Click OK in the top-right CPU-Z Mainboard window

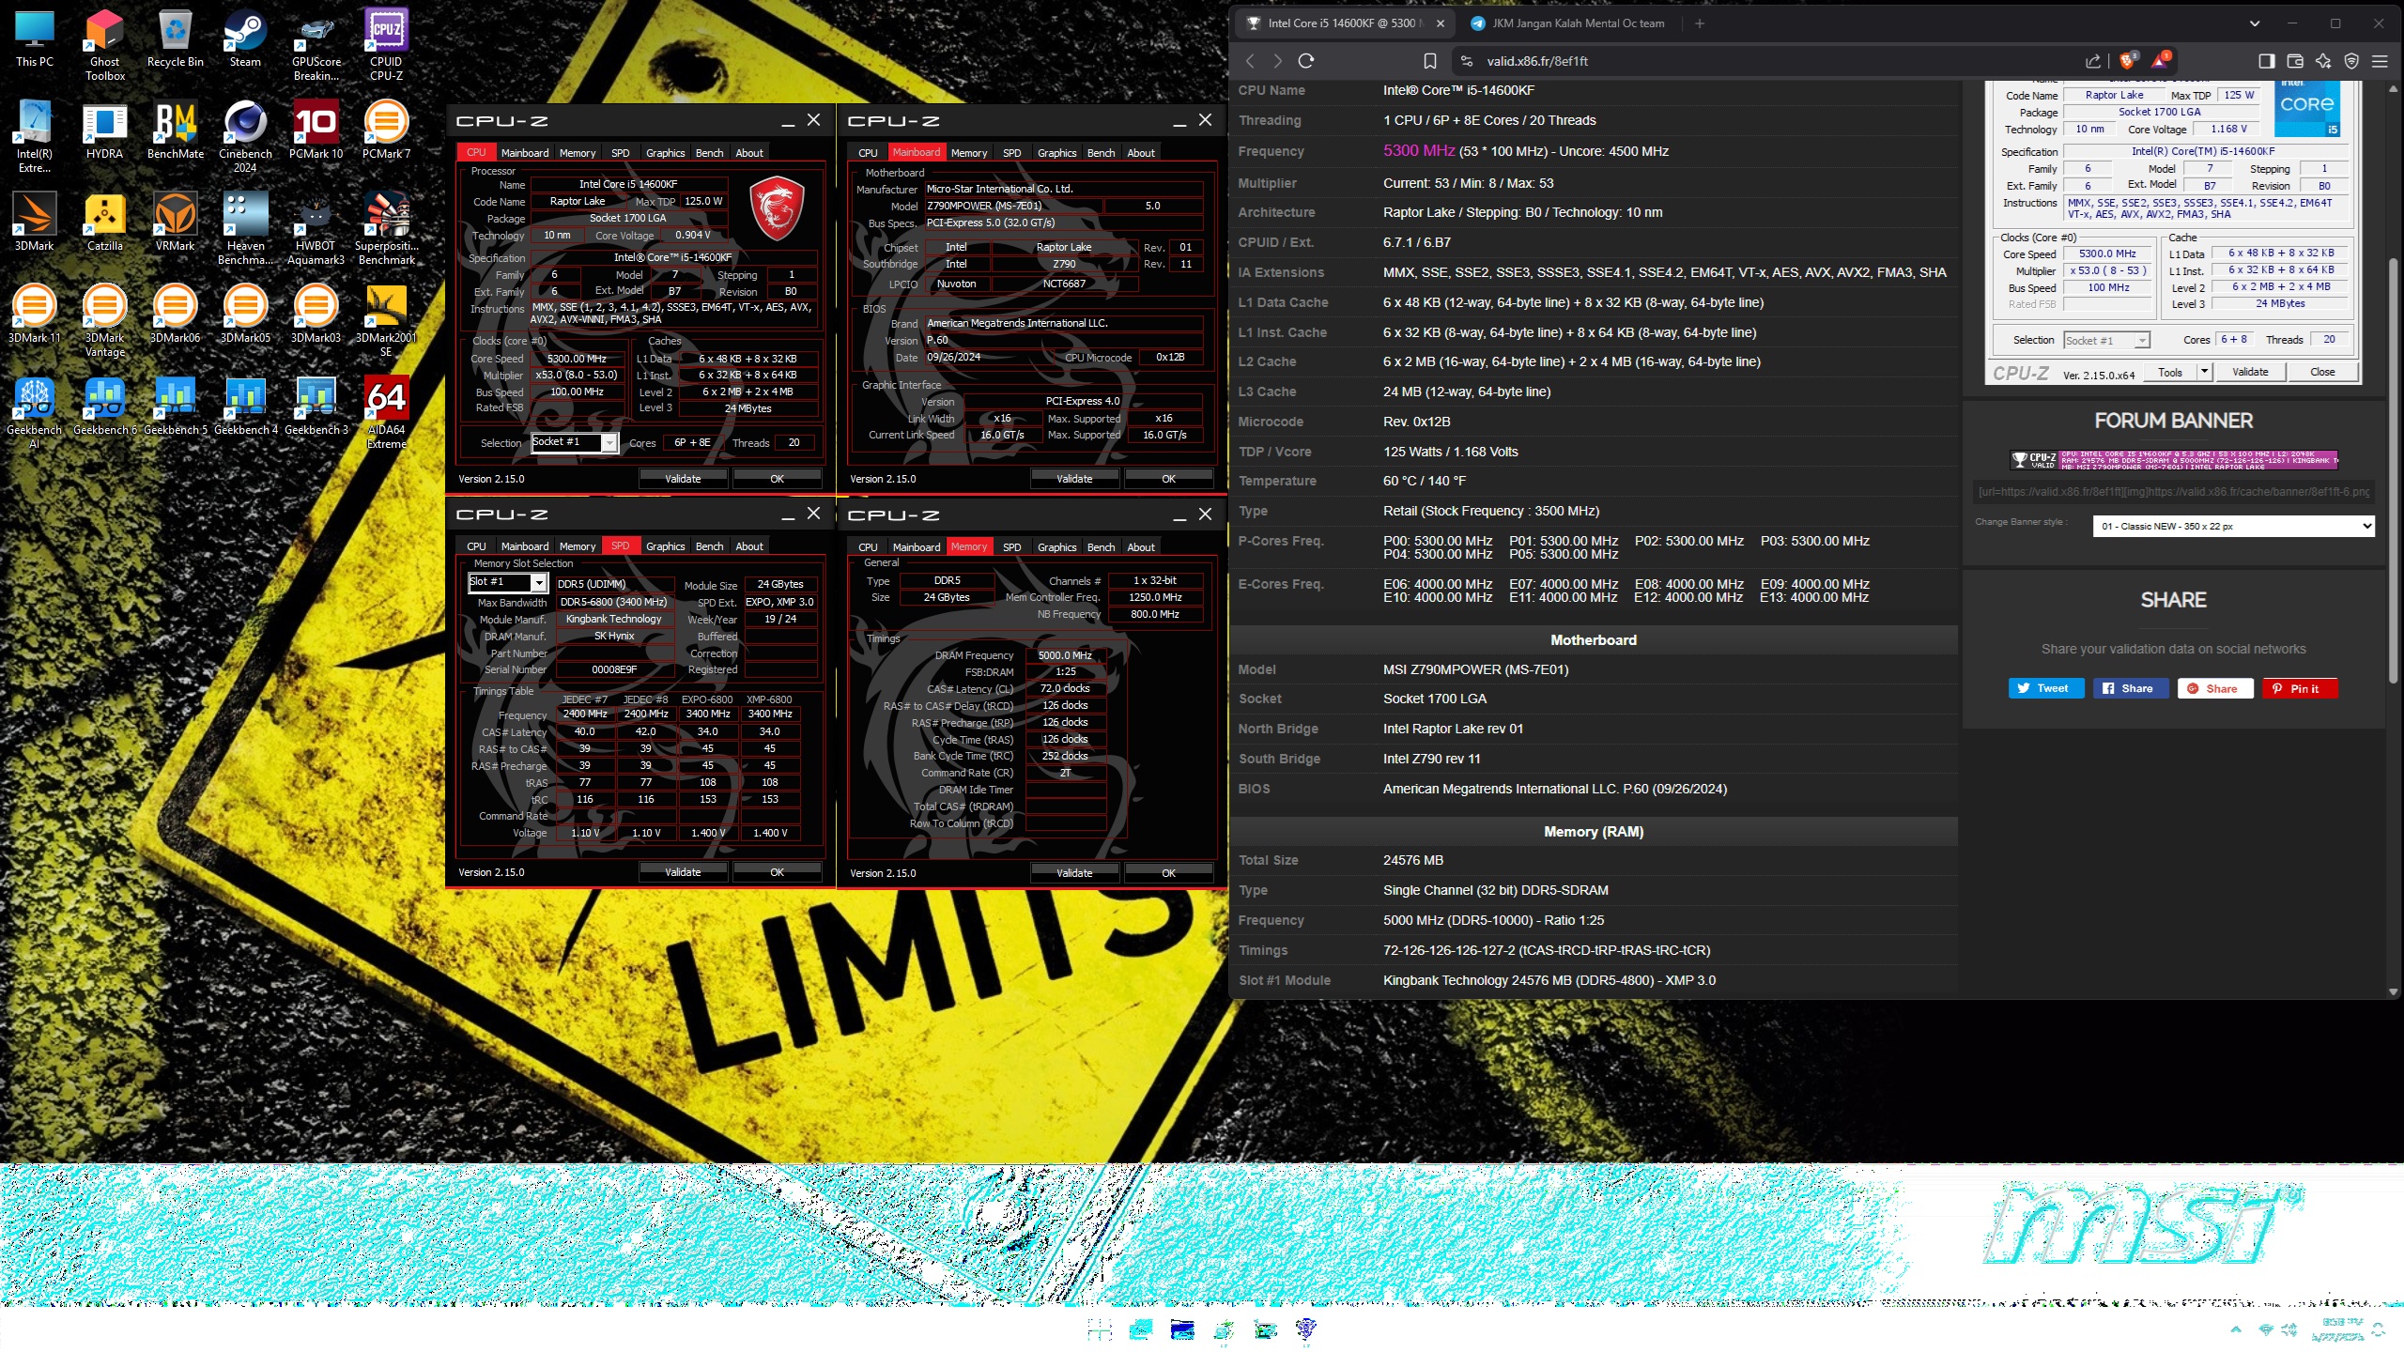click(1168, 478)
